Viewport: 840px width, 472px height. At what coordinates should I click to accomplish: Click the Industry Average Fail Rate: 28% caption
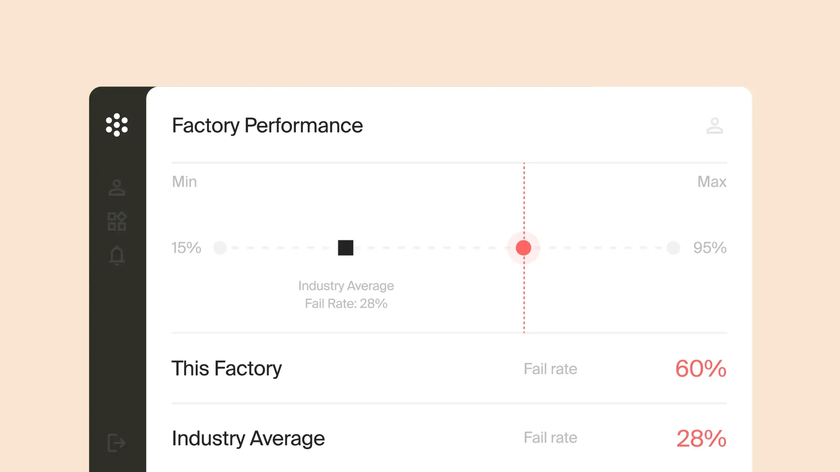[x=346, y=295]
